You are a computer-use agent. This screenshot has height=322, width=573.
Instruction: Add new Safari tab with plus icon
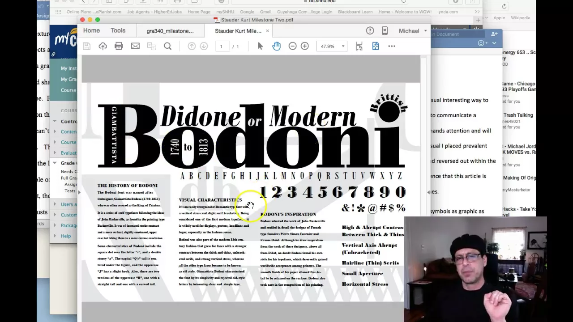(x=478, y=20)
